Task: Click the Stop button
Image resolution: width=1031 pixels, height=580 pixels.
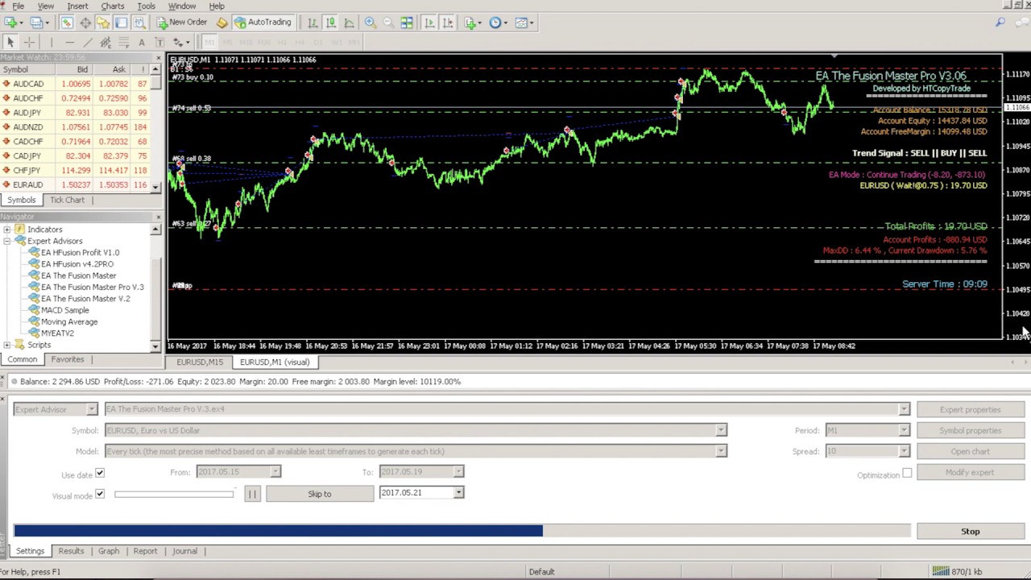Action: click(970, 532)
